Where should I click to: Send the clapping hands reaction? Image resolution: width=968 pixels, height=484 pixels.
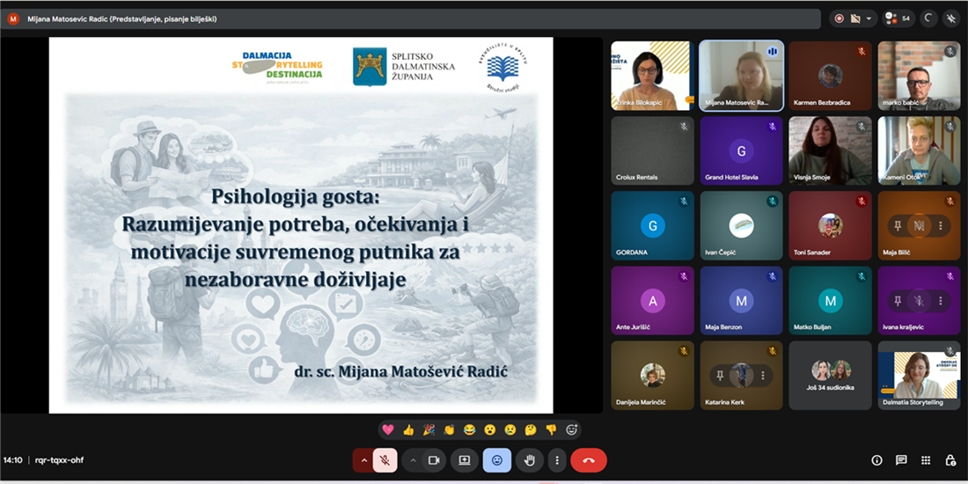point(449,429)
